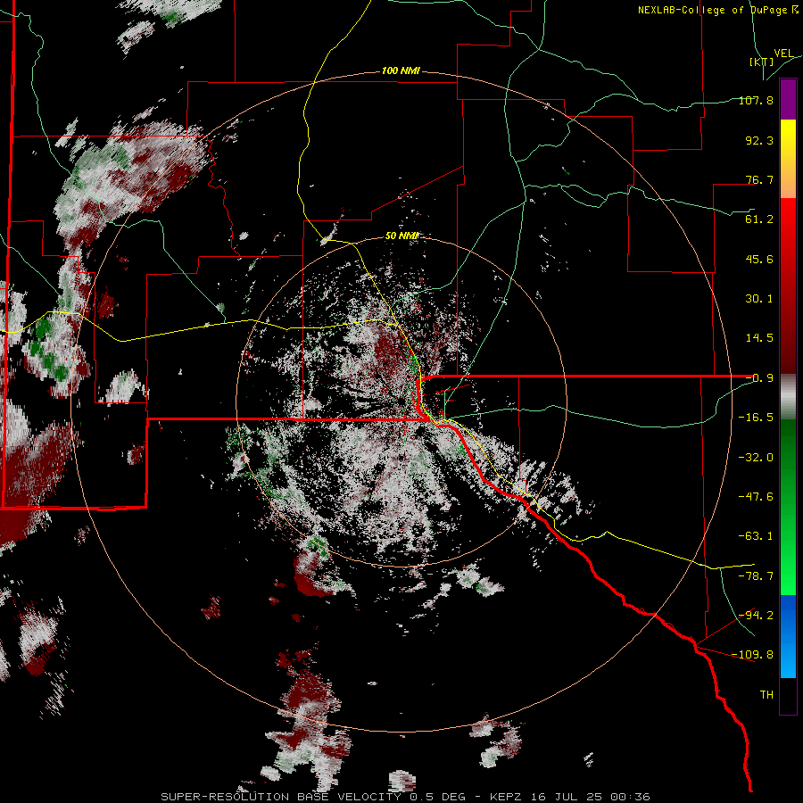The height and width of the screenshot is (803, 803).
Task: Click the 100 NMI range ring label
Action: coord(401,70)
